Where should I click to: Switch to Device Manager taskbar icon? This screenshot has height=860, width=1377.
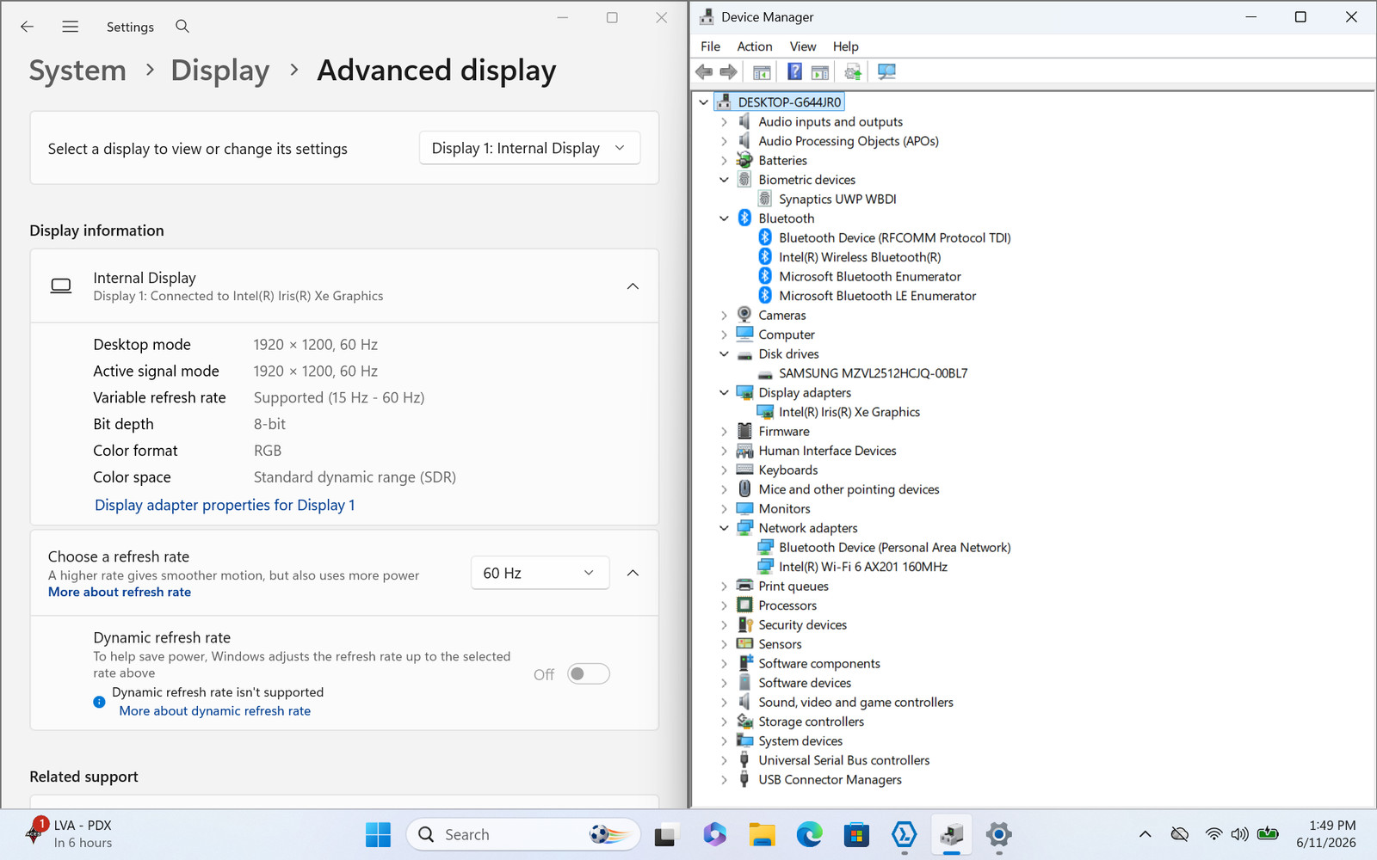pos(952,834)
